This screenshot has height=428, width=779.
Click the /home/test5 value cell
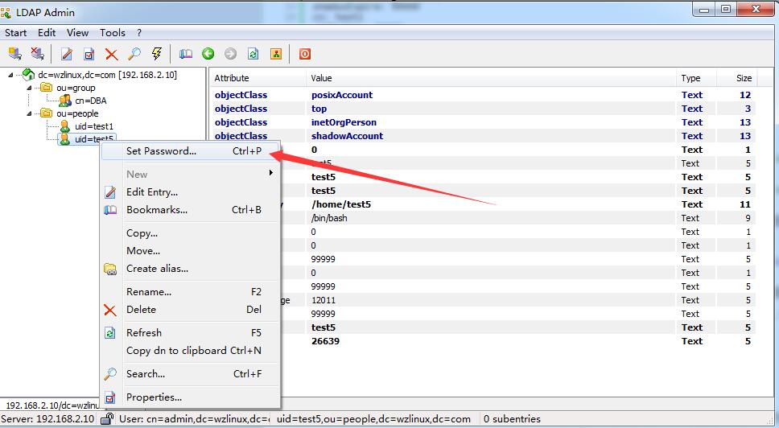[x=341, y=204]
